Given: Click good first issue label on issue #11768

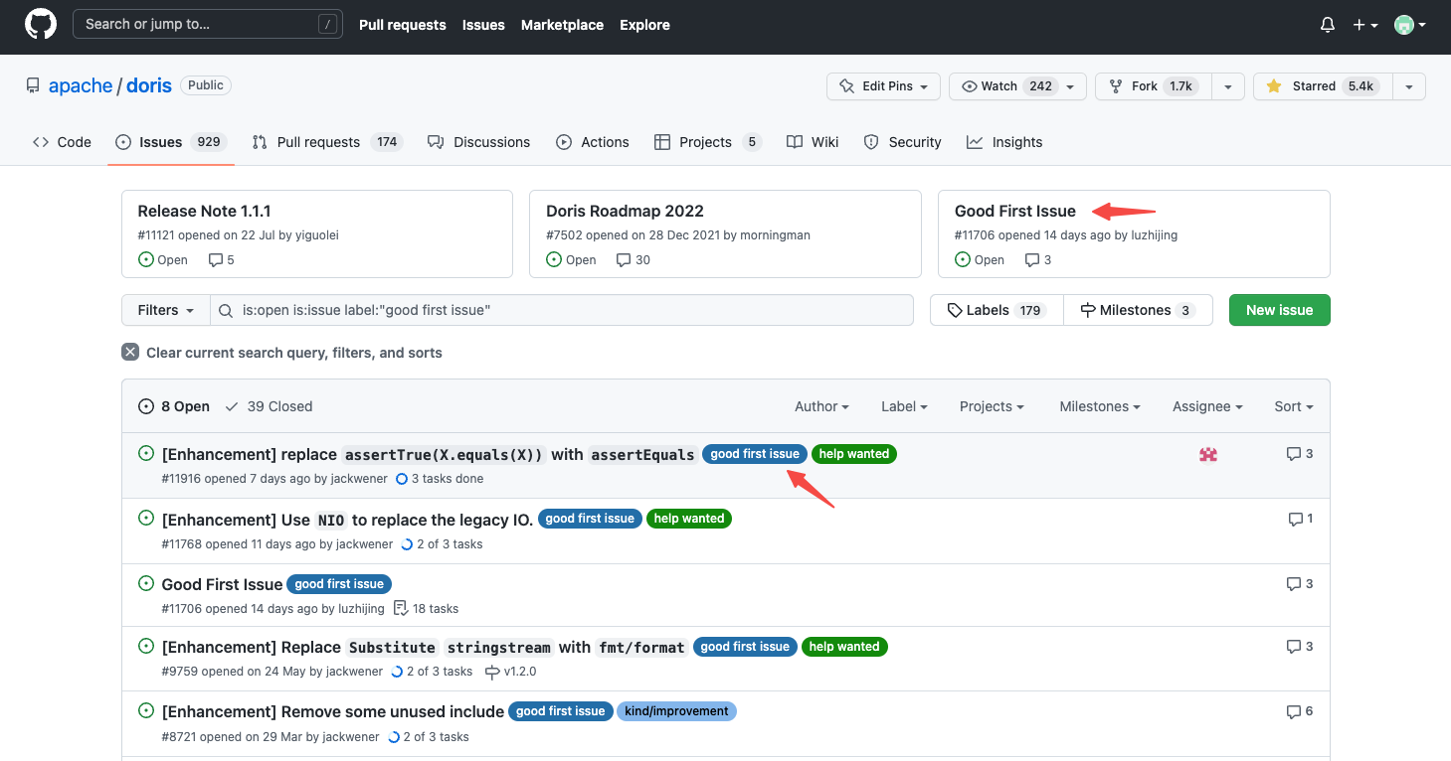Looking at the screenshot, I should pos(590,519).
